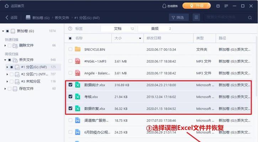258x142 pixels.
Task: Switch list view mode icon
Action: (x=196, y=17)
